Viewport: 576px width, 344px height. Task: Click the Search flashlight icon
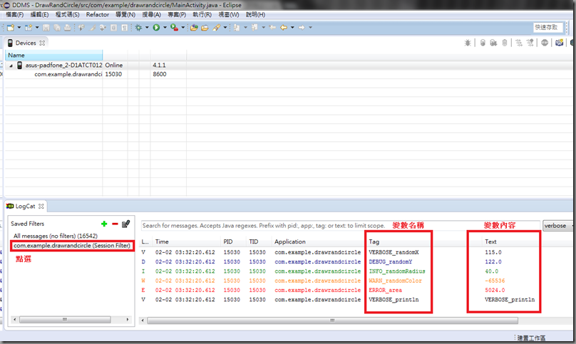217,28
